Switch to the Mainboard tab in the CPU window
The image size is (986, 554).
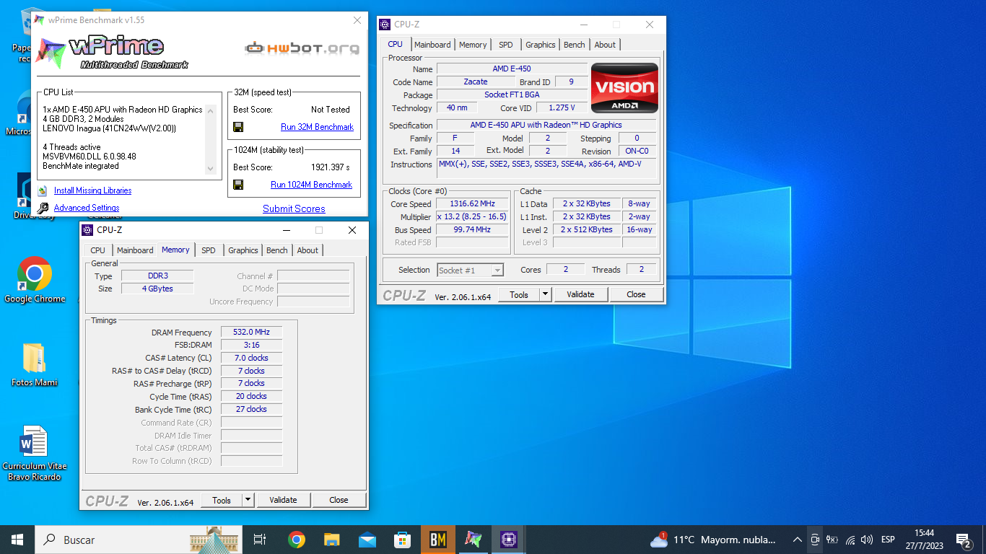click(432, 45)
